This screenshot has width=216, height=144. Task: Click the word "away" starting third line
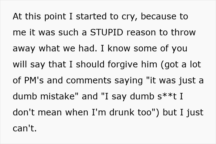24,49
